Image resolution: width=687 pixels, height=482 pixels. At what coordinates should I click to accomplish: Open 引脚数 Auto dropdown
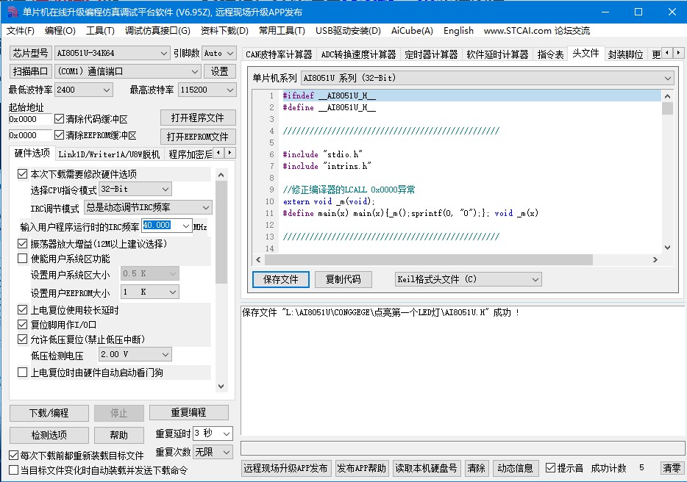(219, 53)
